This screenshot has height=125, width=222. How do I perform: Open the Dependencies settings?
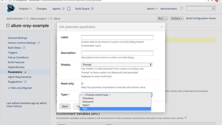point(16,67)
